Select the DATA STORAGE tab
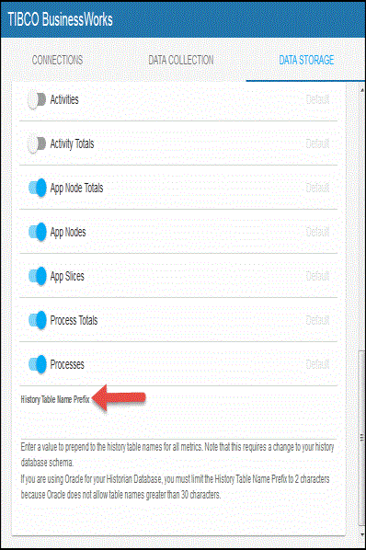The height and width of the screenshot is (550, 366). [306, 60]
